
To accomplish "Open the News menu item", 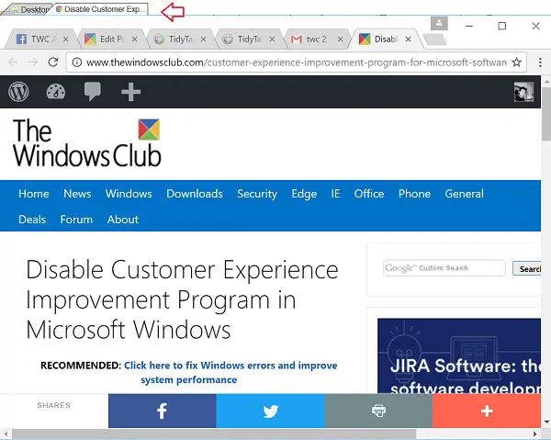I will click(x=77, y=194).
